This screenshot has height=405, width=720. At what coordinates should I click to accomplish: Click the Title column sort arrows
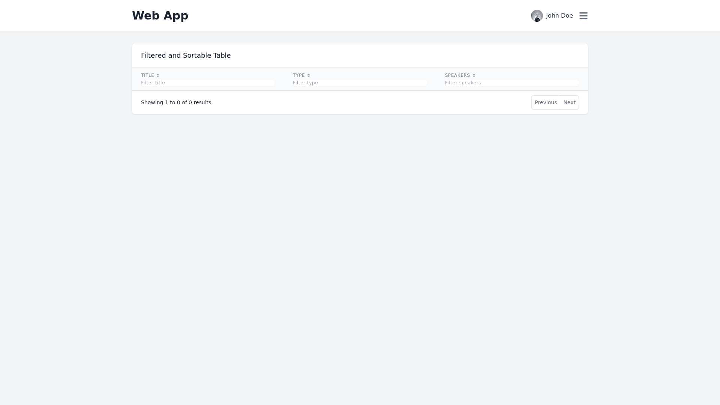158,75
